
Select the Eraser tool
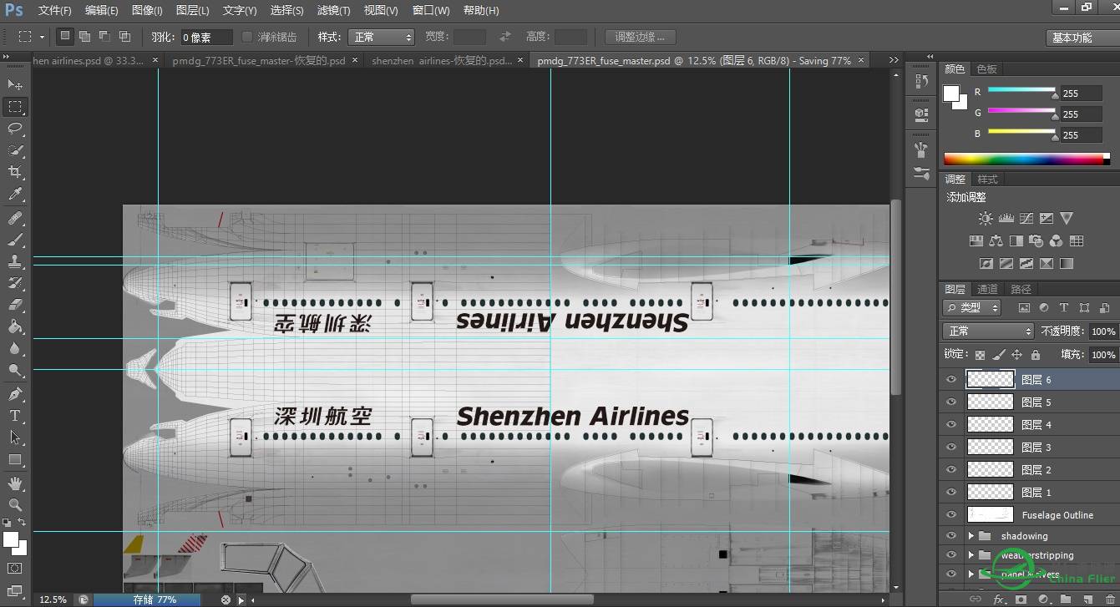15,306
